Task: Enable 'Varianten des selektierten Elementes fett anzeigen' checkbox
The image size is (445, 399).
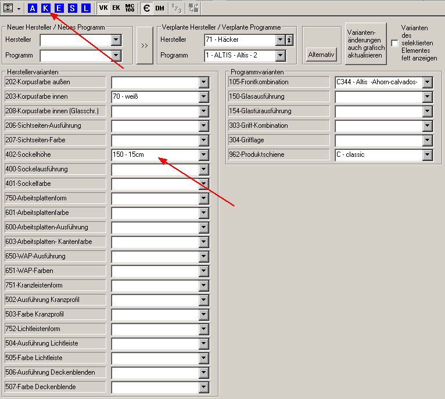Action: (395, 43)
